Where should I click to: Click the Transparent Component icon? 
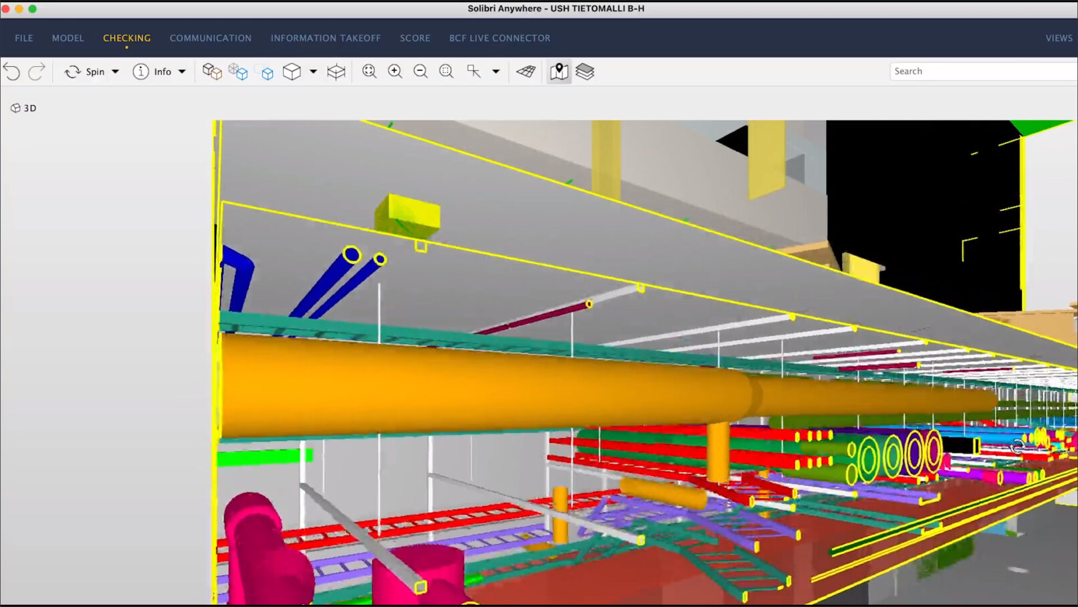(x=239, y=71)
